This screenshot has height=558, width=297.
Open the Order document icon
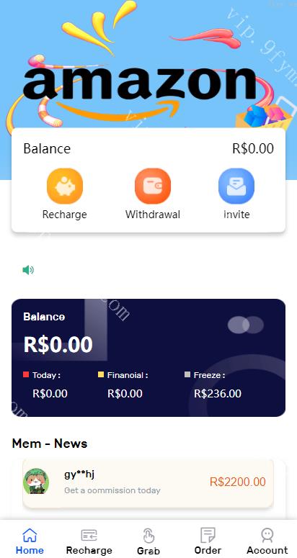point(208,535)
